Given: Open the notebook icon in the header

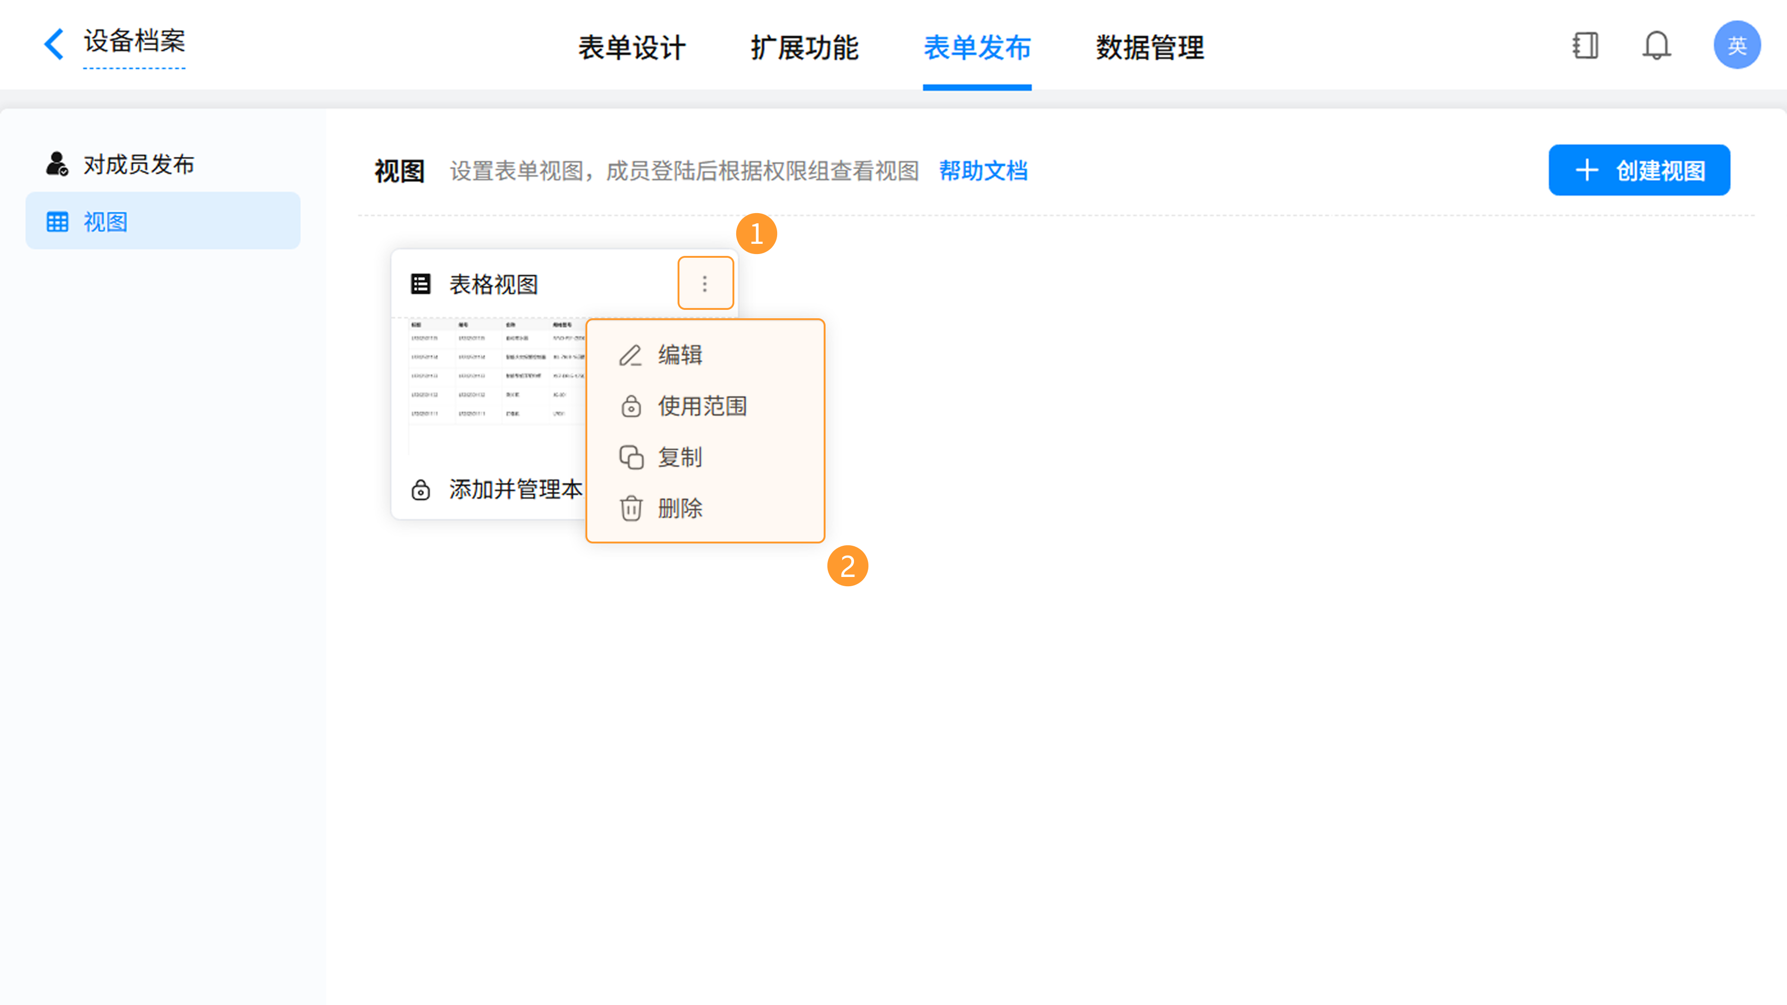Looking at the screenshot, I should click(1585, 46).
